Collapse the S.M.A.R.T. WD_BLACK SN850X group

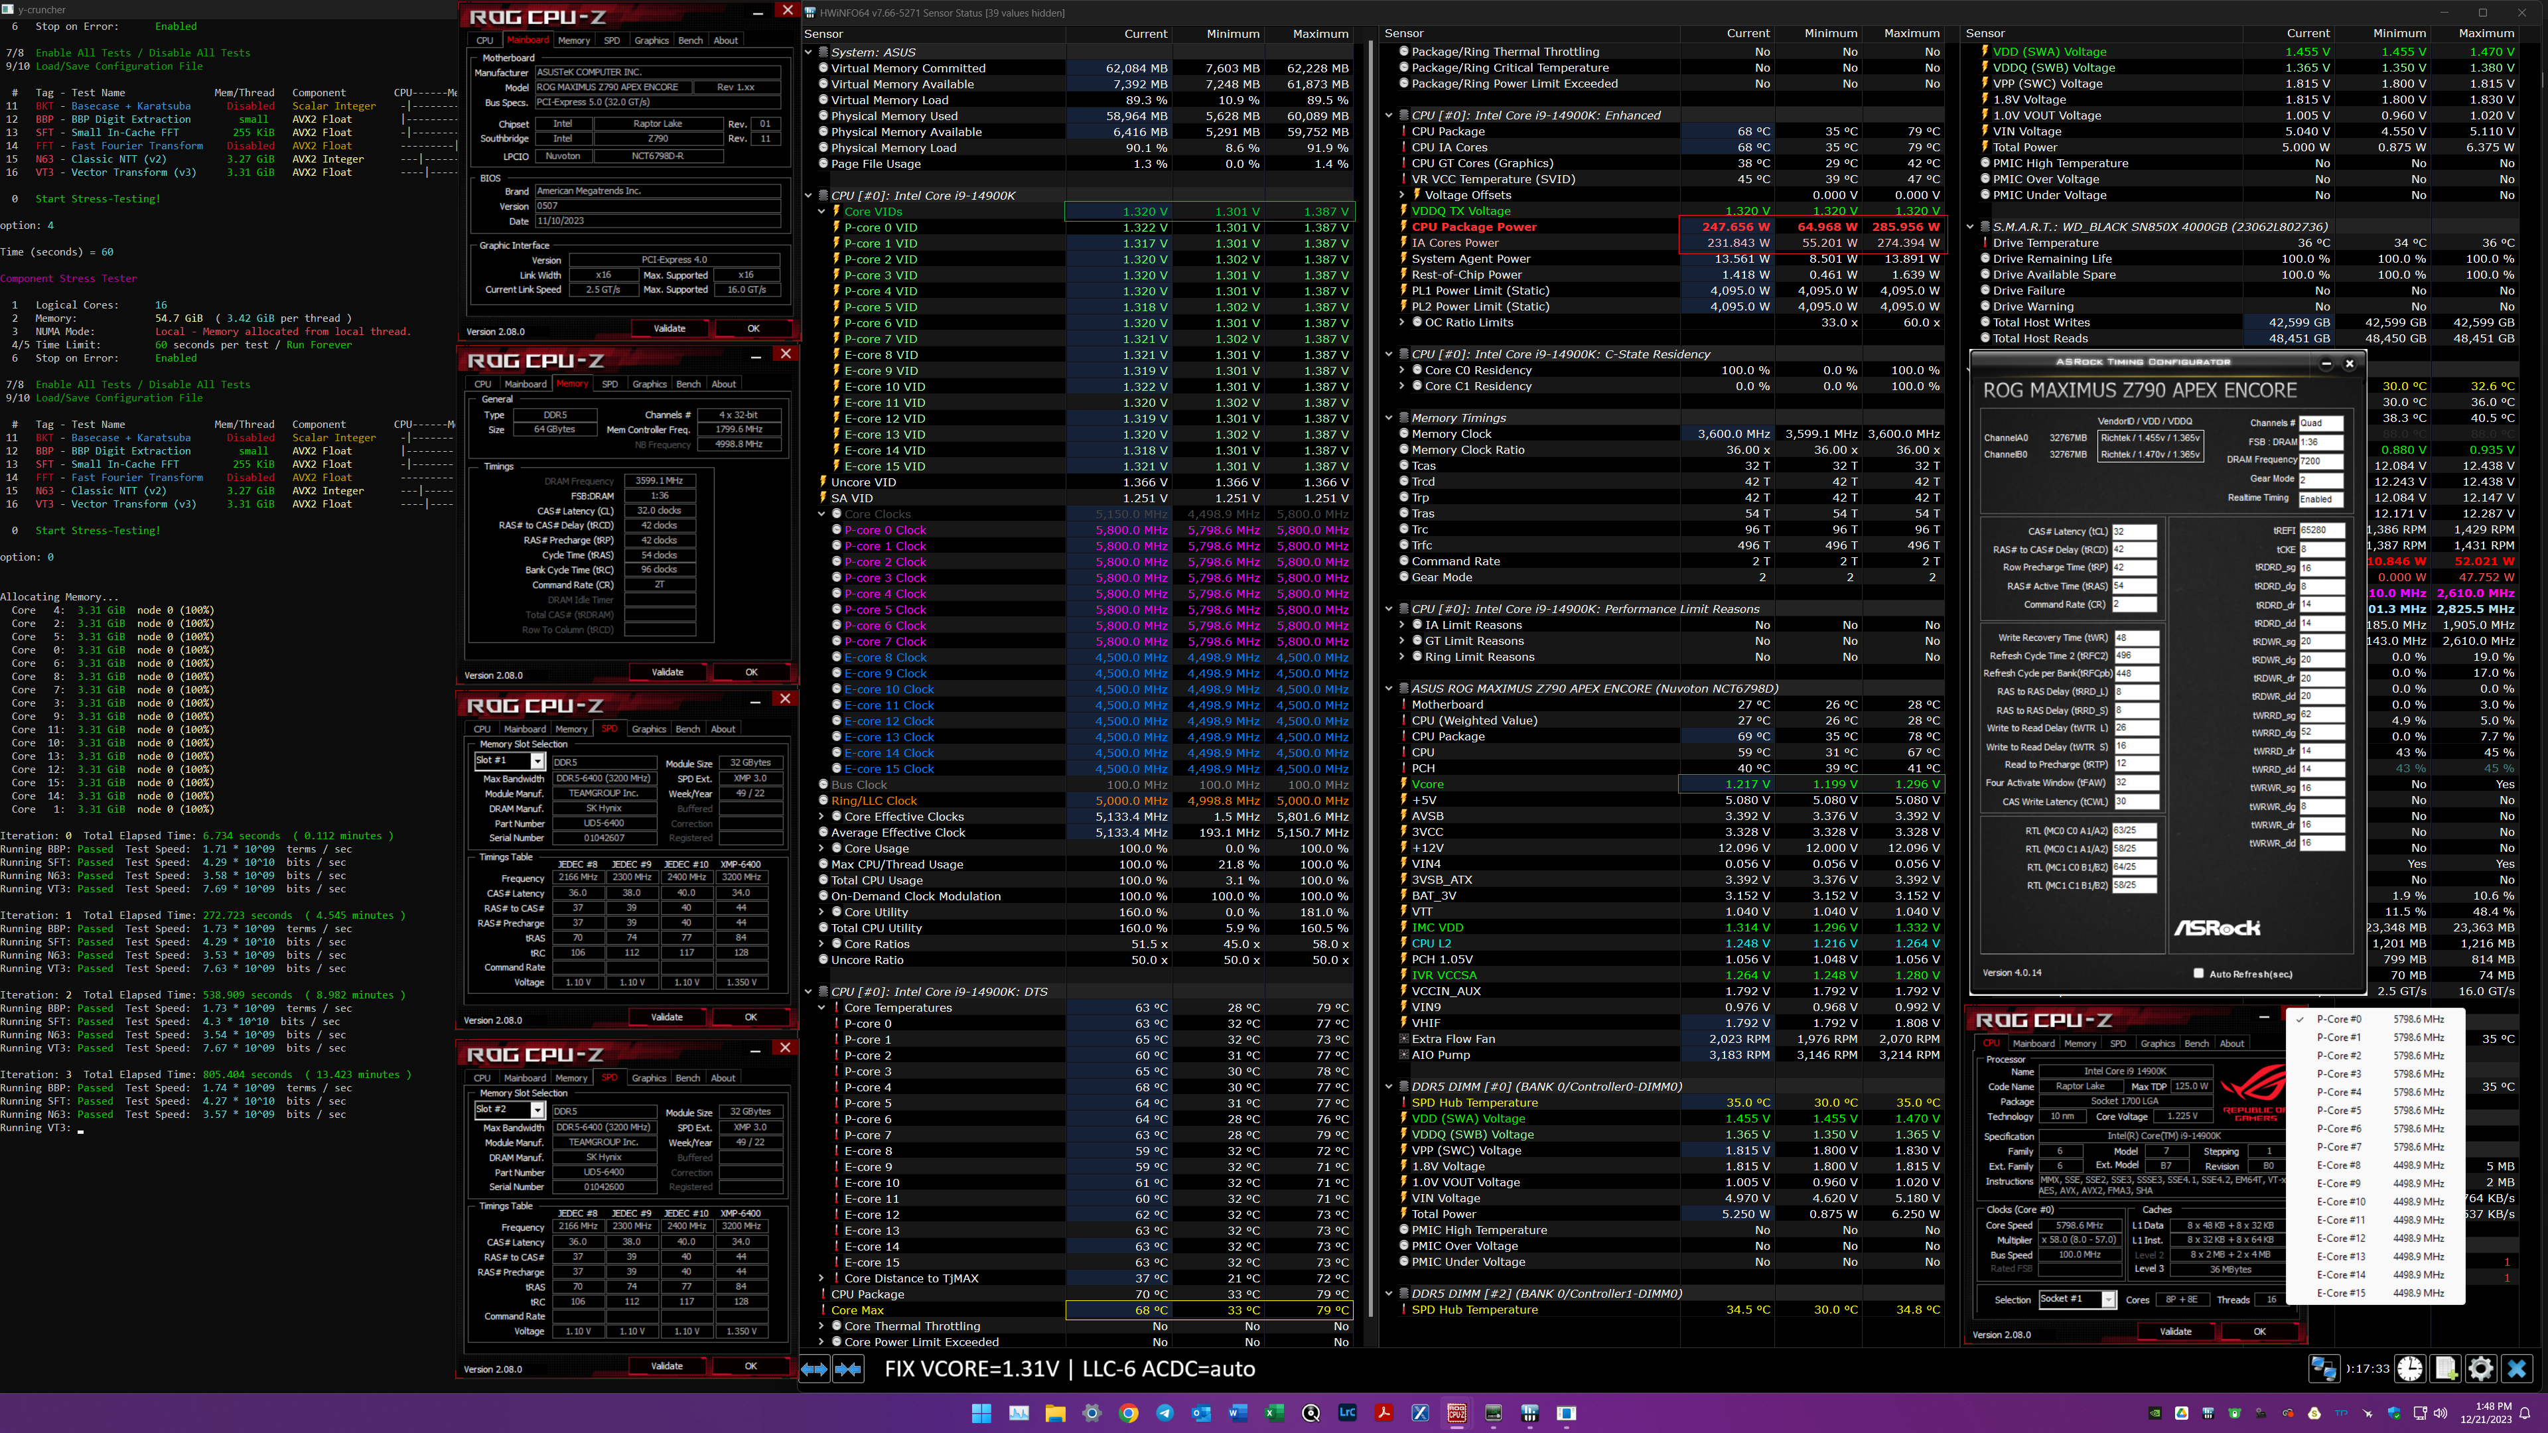[1970, 226]
